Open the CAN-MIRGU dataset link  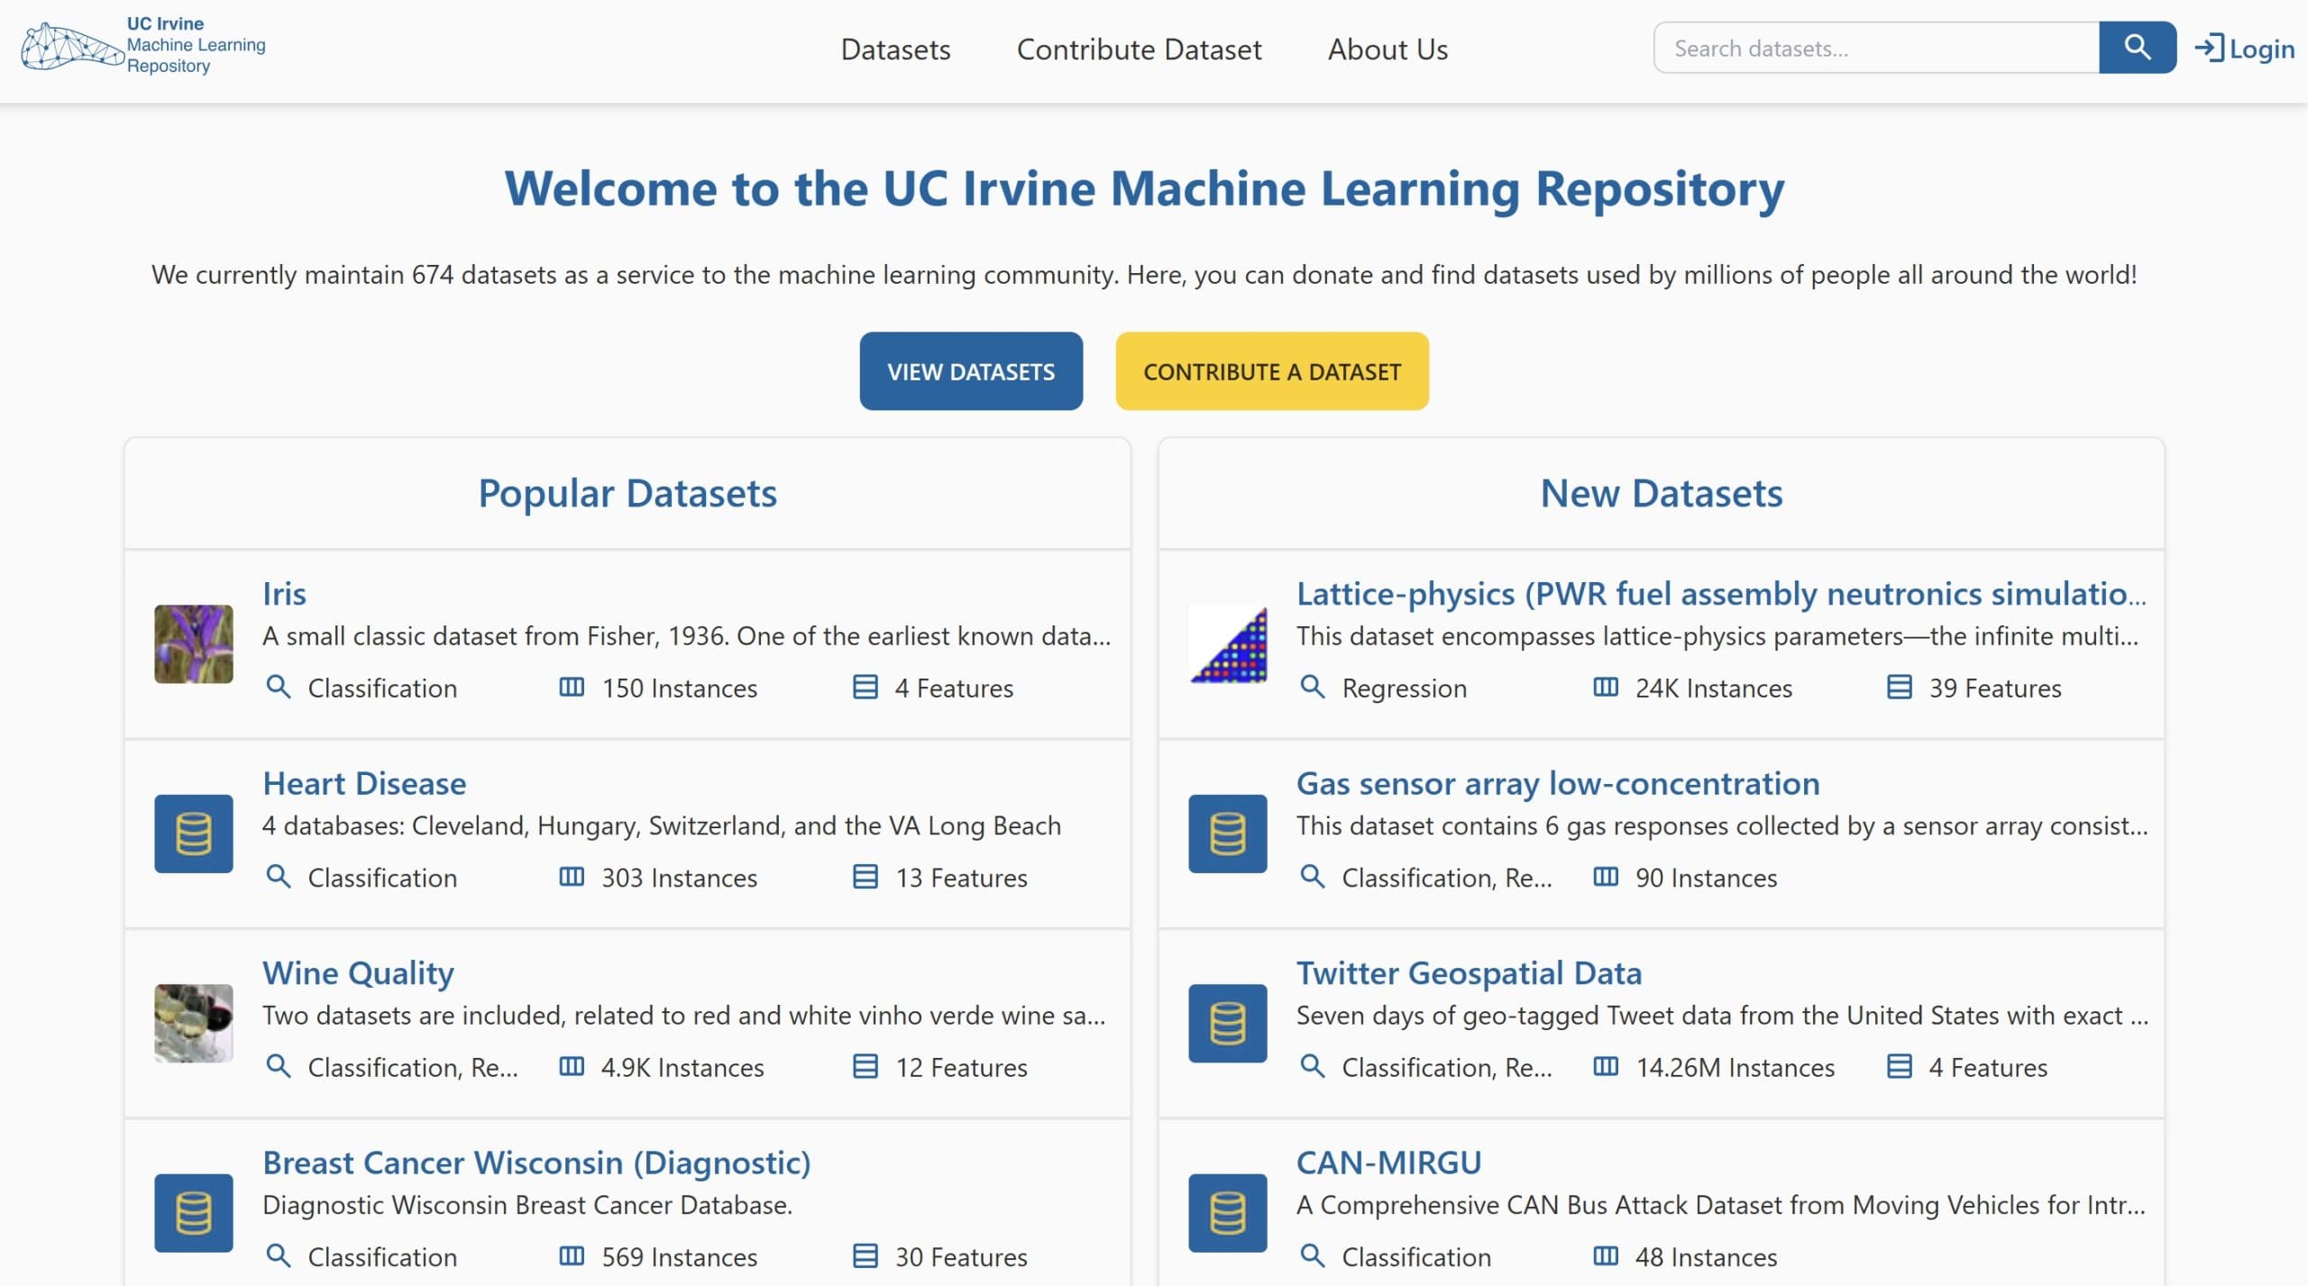pyautogui.click(x=1388, y=1163)
